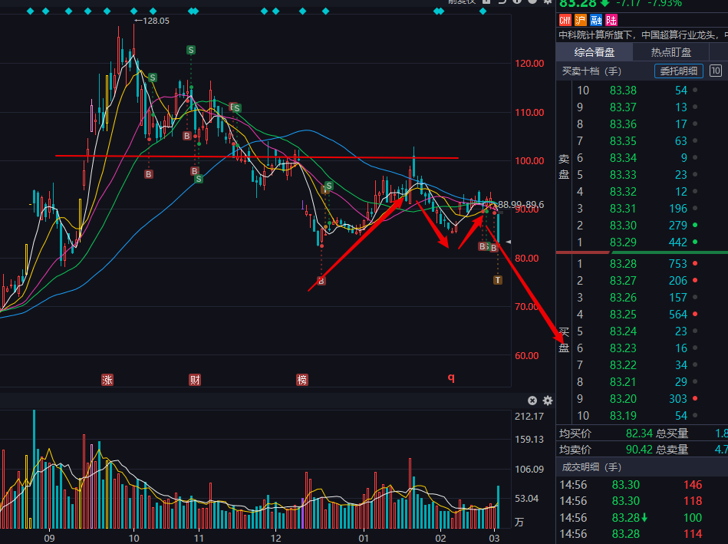Click the red CNY currency badge
Screen dimensions: 728x544
(x=565, y=20)
